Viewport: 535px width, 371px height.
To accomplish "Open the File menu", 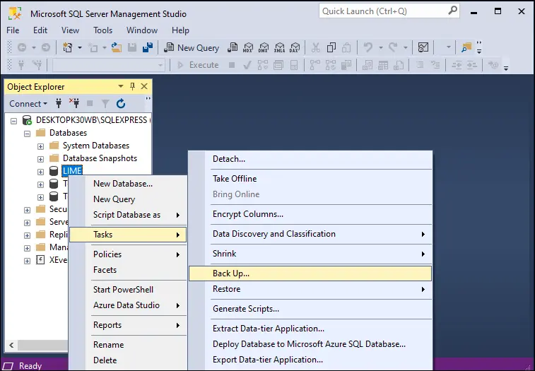I will (x=13, y=30).
